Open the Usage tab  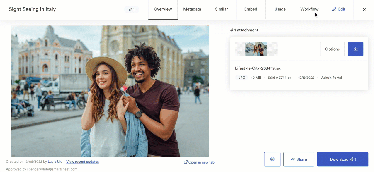(x=280, y=10)
